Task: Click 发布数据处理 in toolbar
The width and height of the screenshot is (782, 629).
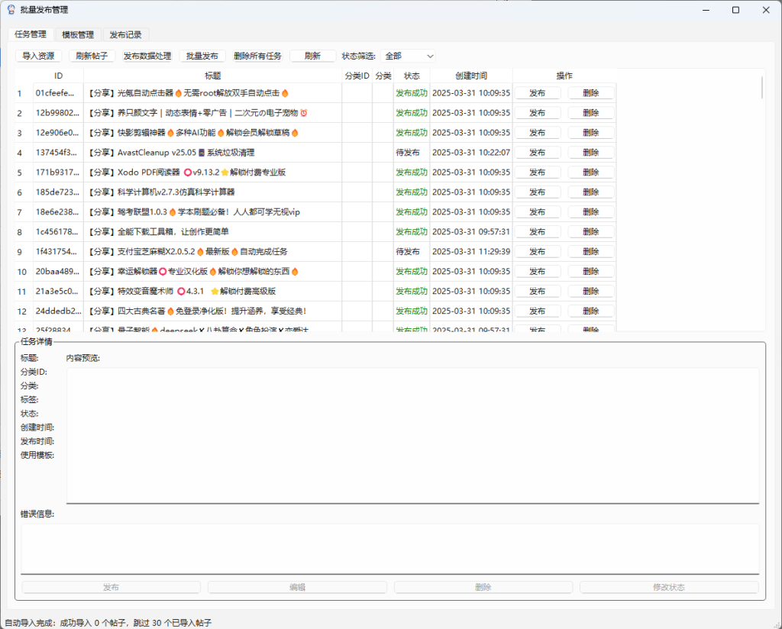Action: [x=147, y=56]
